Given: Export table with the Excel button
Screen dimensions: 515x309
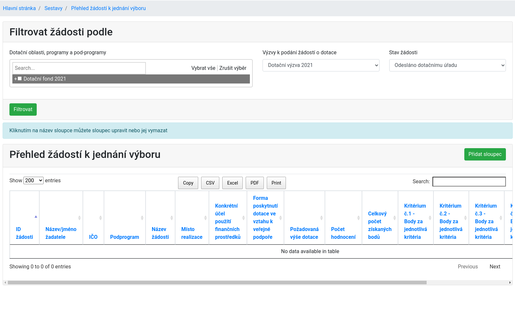Looking at the screenshot, I should point(232,183).
